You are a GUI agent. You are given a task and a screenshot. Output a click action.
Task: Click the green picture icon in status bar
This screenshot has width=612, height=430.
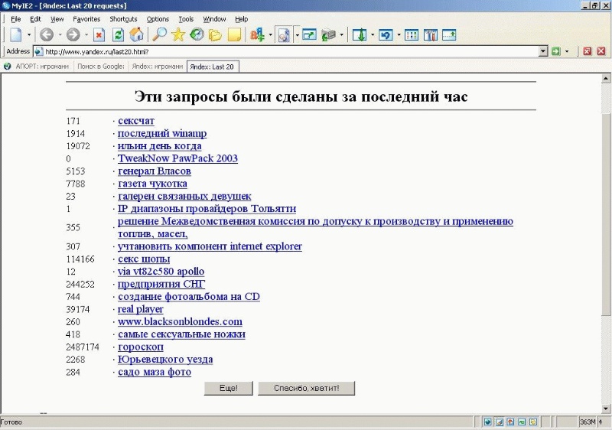[x=522, y=422]
